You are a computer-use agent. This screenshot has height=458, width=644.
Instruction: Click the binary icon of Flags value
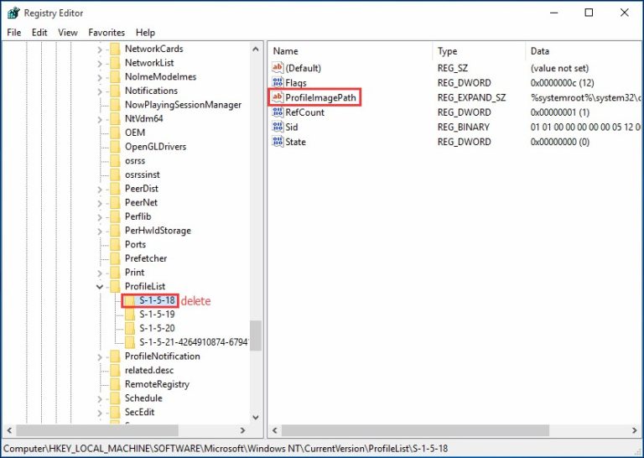(x=278, y=82)
